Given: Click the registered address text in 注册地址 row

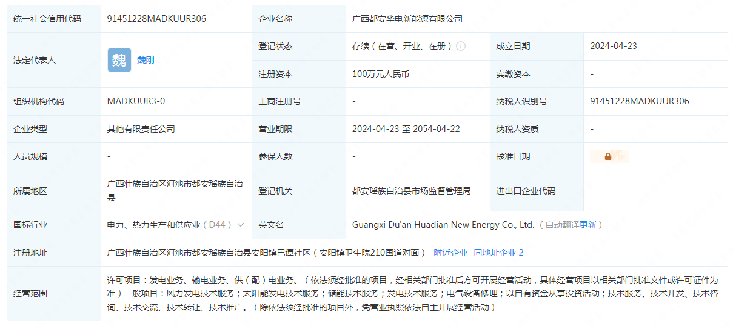Looking at the screenshot, I should [267, 253].
